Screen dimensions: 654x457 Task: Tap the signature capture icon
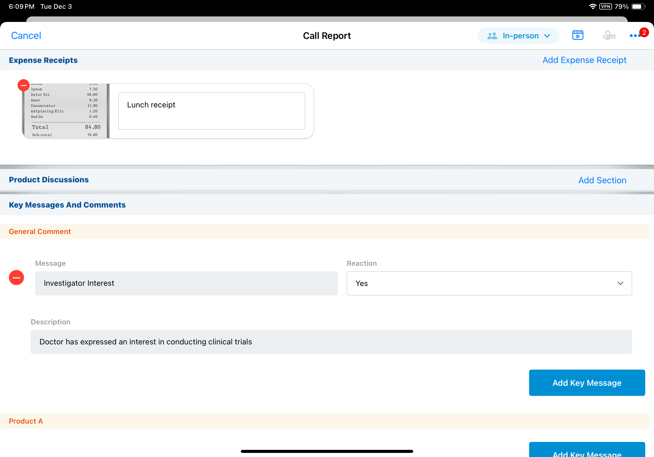click(609, 35)
